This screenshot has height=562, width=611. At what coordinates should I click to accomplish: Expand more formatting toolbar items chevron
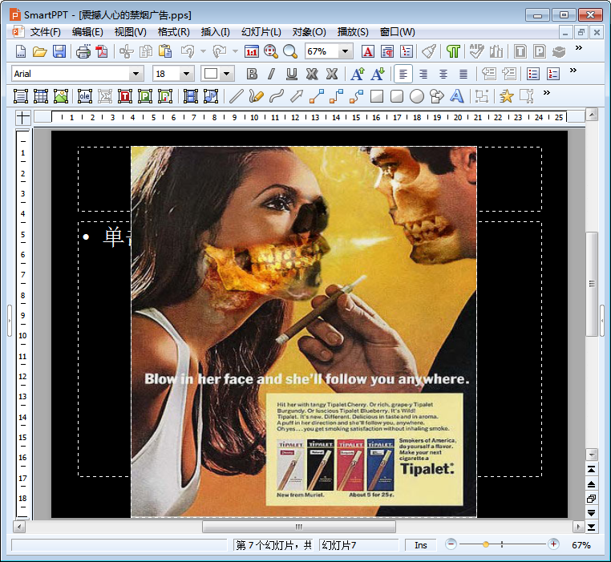pyautogui.click(x=573, y=71)
